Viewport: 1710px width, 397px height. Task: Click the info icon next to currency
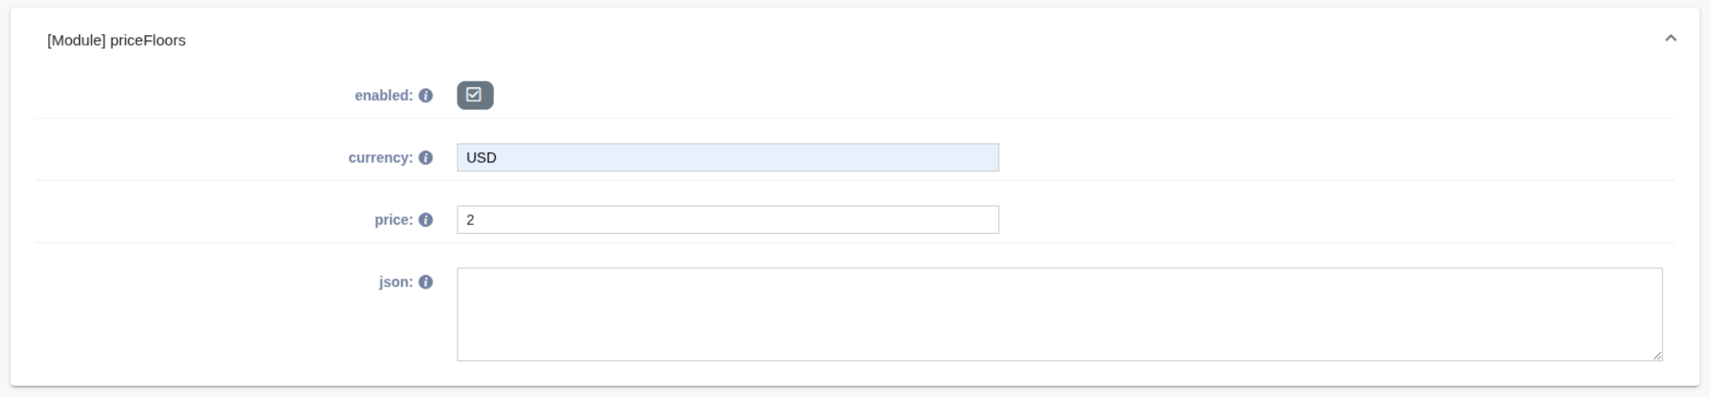pos(426,157)
